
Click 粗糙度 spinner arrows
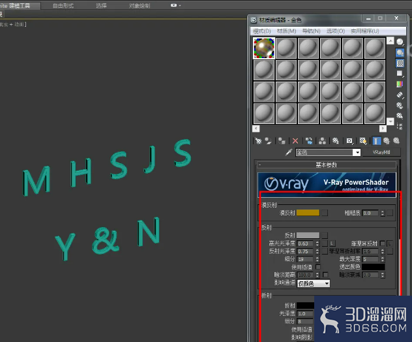point(383,213)
